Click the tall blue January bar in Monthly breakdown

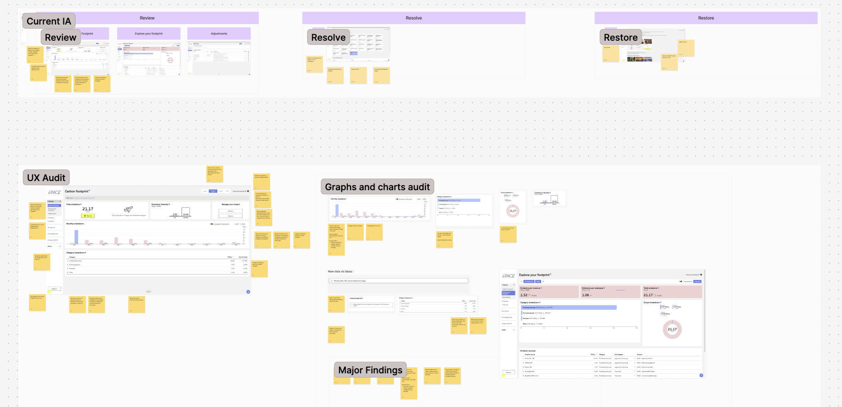76,237
